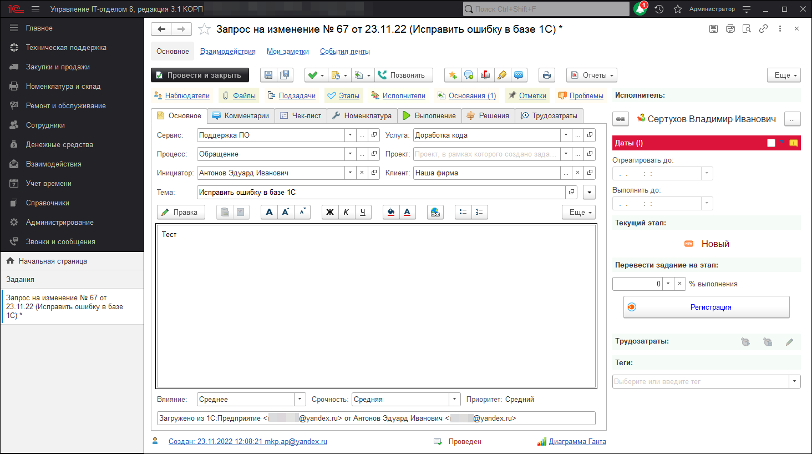Click the Провести и закрыть button
The image size is (812, 454).
coord(200,75)
